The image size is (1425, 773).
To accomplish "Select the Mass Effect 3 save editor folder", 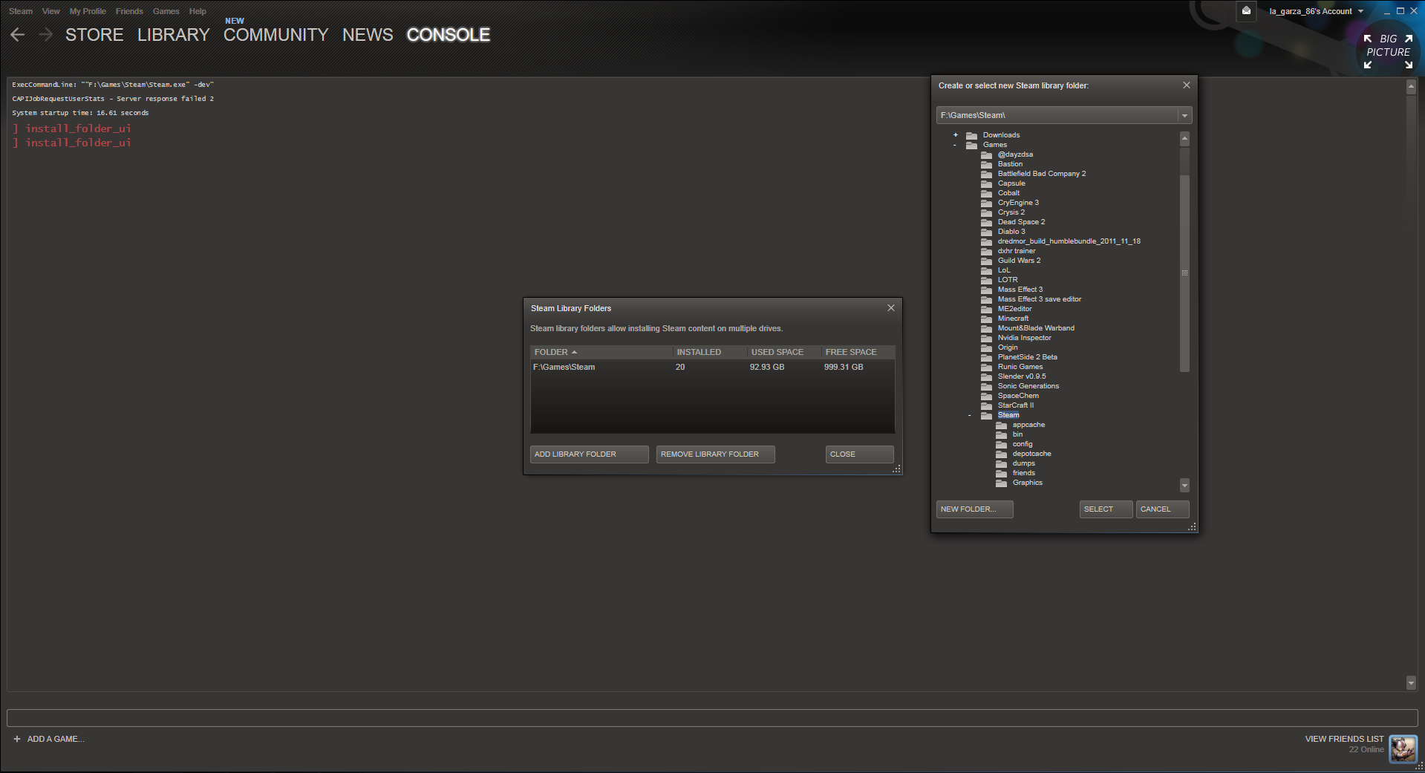I will point(1039,299).
